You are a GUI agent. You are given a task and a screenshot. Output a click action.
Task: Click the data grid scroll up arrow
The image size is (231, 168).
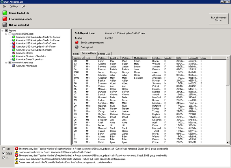click(228, 58)
